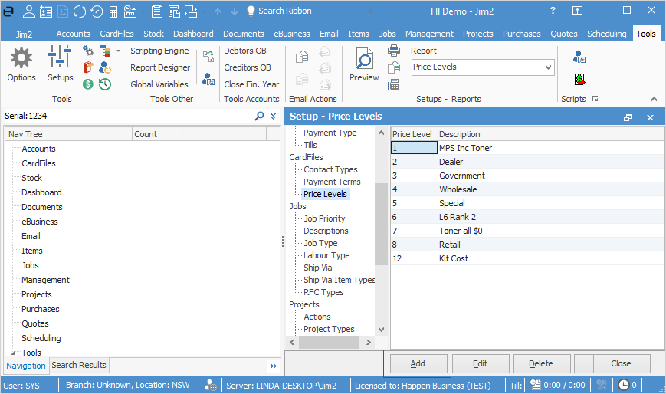
Task: Open the Options gear icon
Action: point(21,64)
